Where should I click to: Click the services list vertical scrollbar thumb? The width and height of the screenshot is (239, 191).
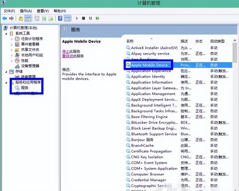pyautogui.click(x=235, y=53)
